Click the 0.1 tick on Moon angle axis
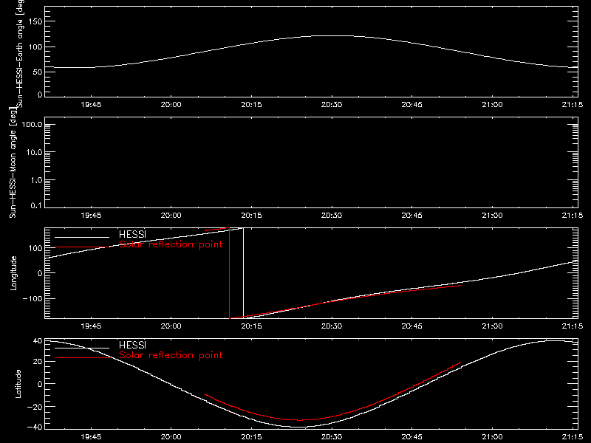The image size is (591, 443). tap(36, 205)
